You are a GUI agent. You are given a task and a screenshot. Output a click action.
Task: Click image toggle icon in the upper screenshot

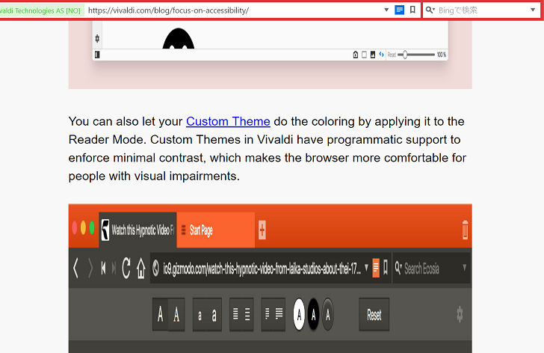[373, 55]
